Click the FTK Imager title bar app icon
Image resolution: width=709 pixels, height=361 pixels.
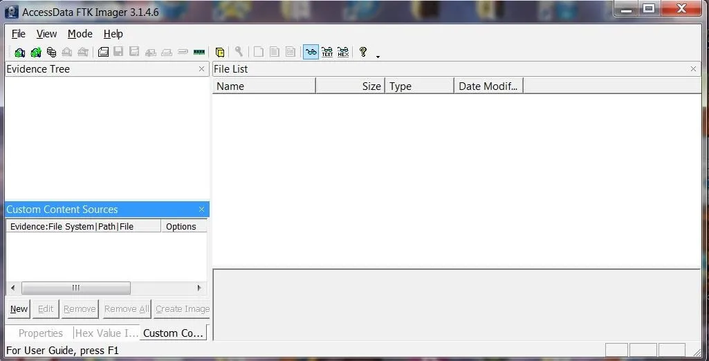[11, 12]
